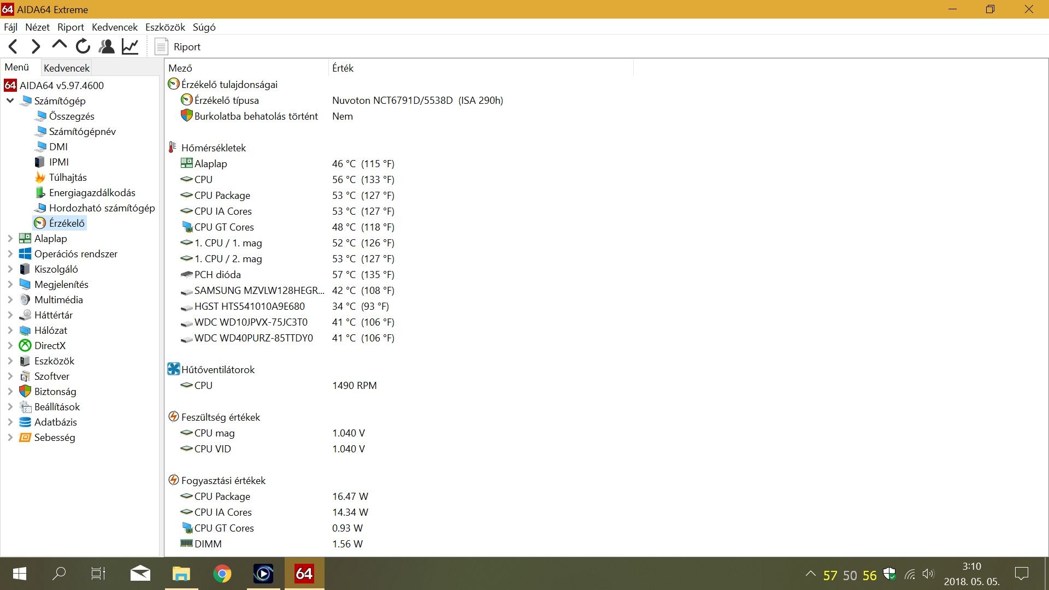Go forward with the right arrow toolbar icon
Screen dimensions: 1049x590
pyautogui.click(x=36, y=47)
